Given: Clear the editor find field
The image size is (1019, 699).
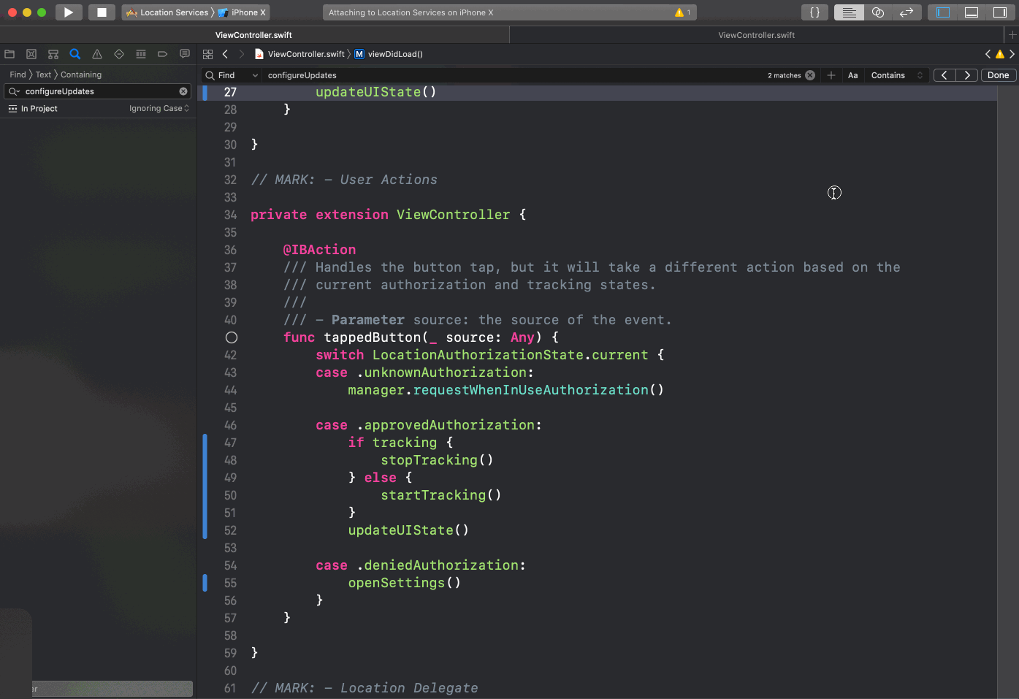Looking at the screenshot, I should coord(810,75).
